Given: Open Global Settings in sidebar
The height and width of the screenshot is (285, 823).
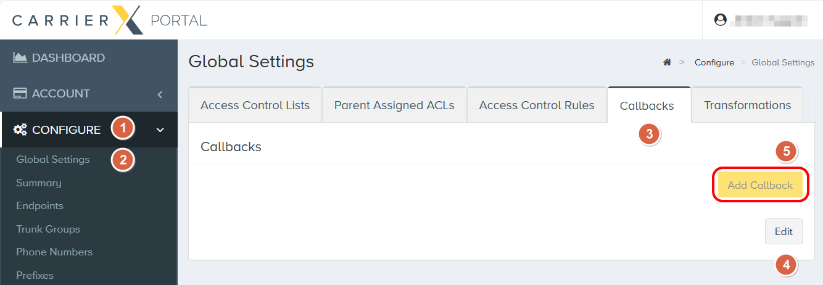Looking at the screenshot, I should (53, 159).
